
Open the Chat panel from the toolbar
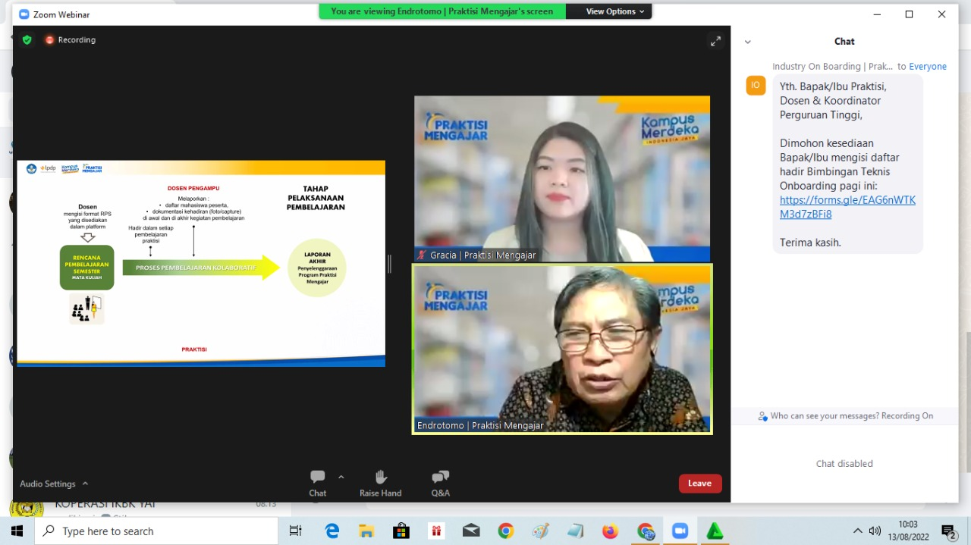(x=317, y=483)
